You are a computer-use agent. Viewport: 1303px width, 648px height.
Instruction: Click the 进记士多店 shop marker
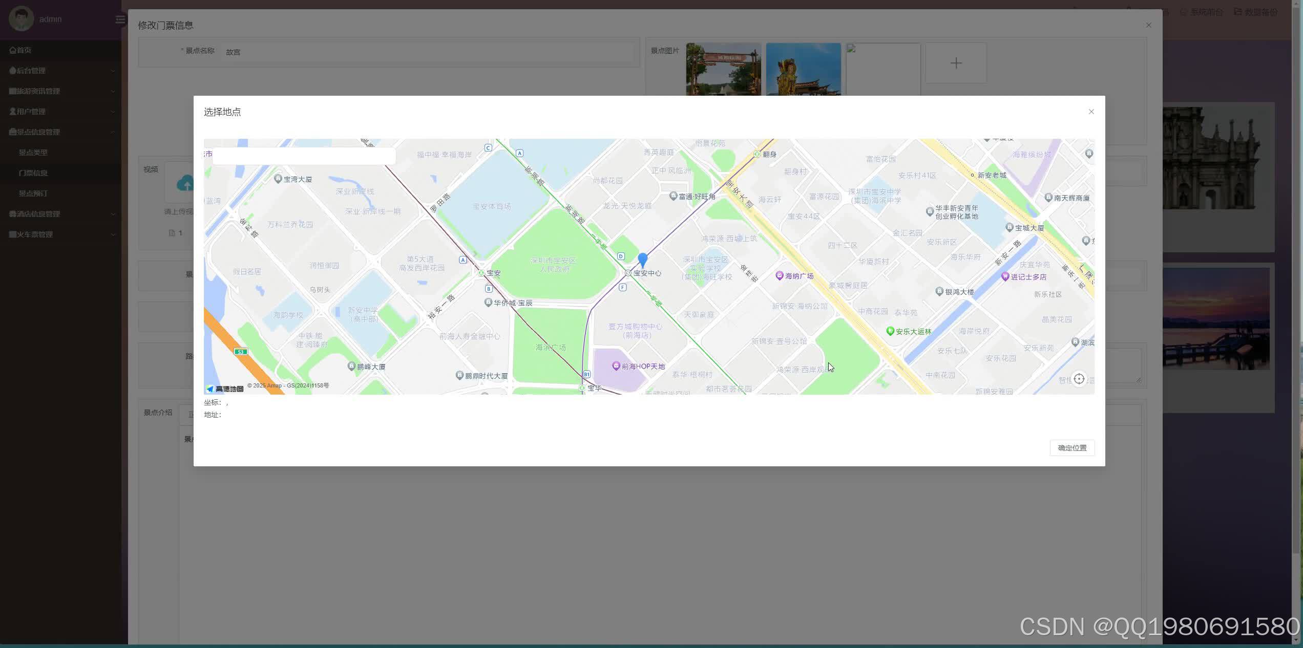click(x=1005, y=276)
